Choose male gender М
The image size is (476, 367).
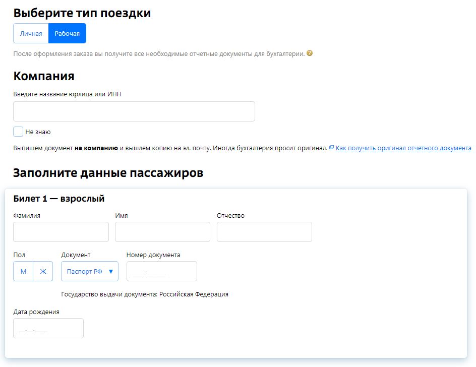(x=23, y=271)
